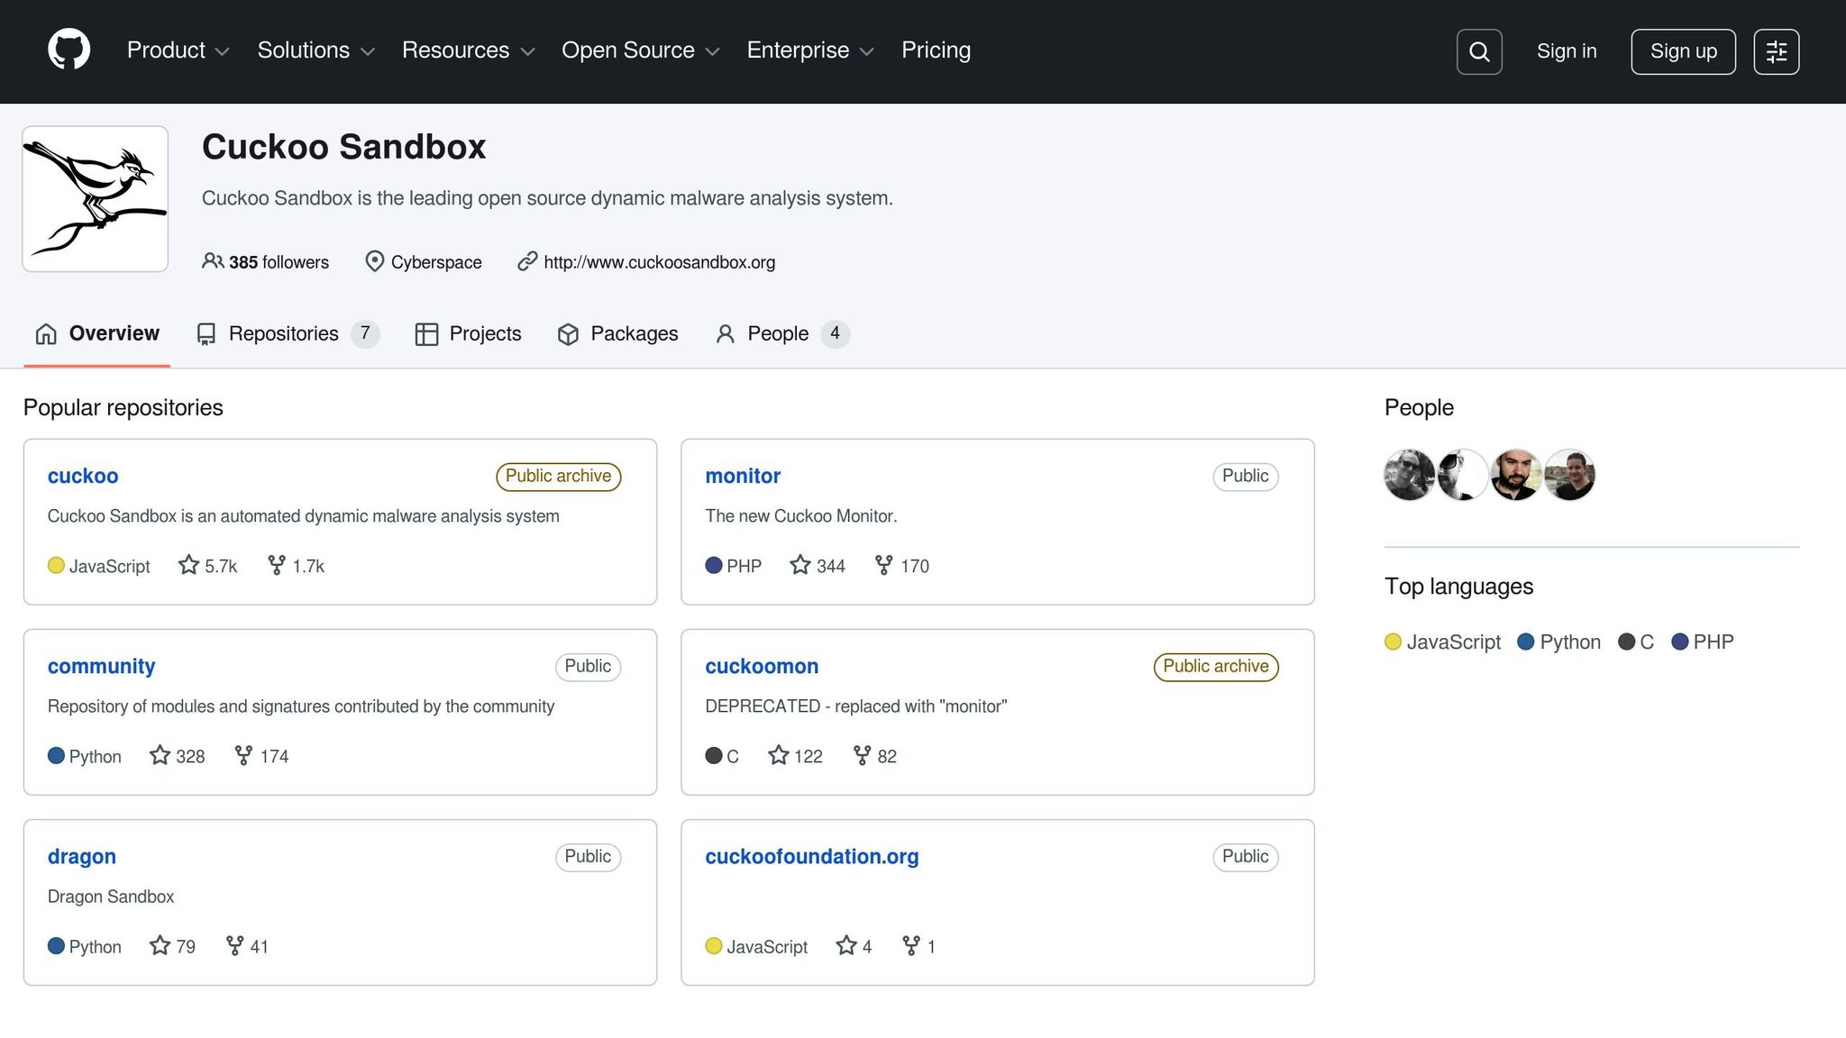The width and height of the screenshot is (1846, 1038).
Task: Click the Public badge on dragon card
Action: coord(588,856)
